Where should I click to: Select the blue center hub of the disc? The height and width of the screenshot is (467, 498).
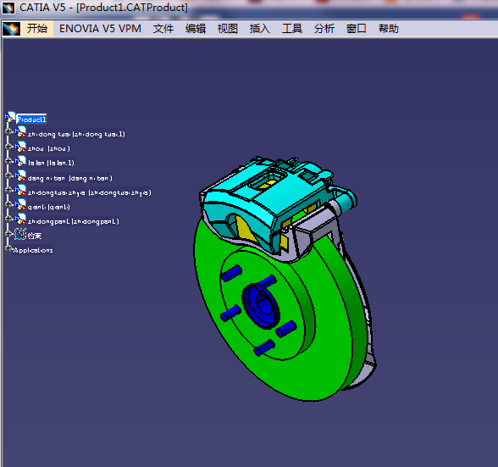pyautogui.click(x=261, y=306)
